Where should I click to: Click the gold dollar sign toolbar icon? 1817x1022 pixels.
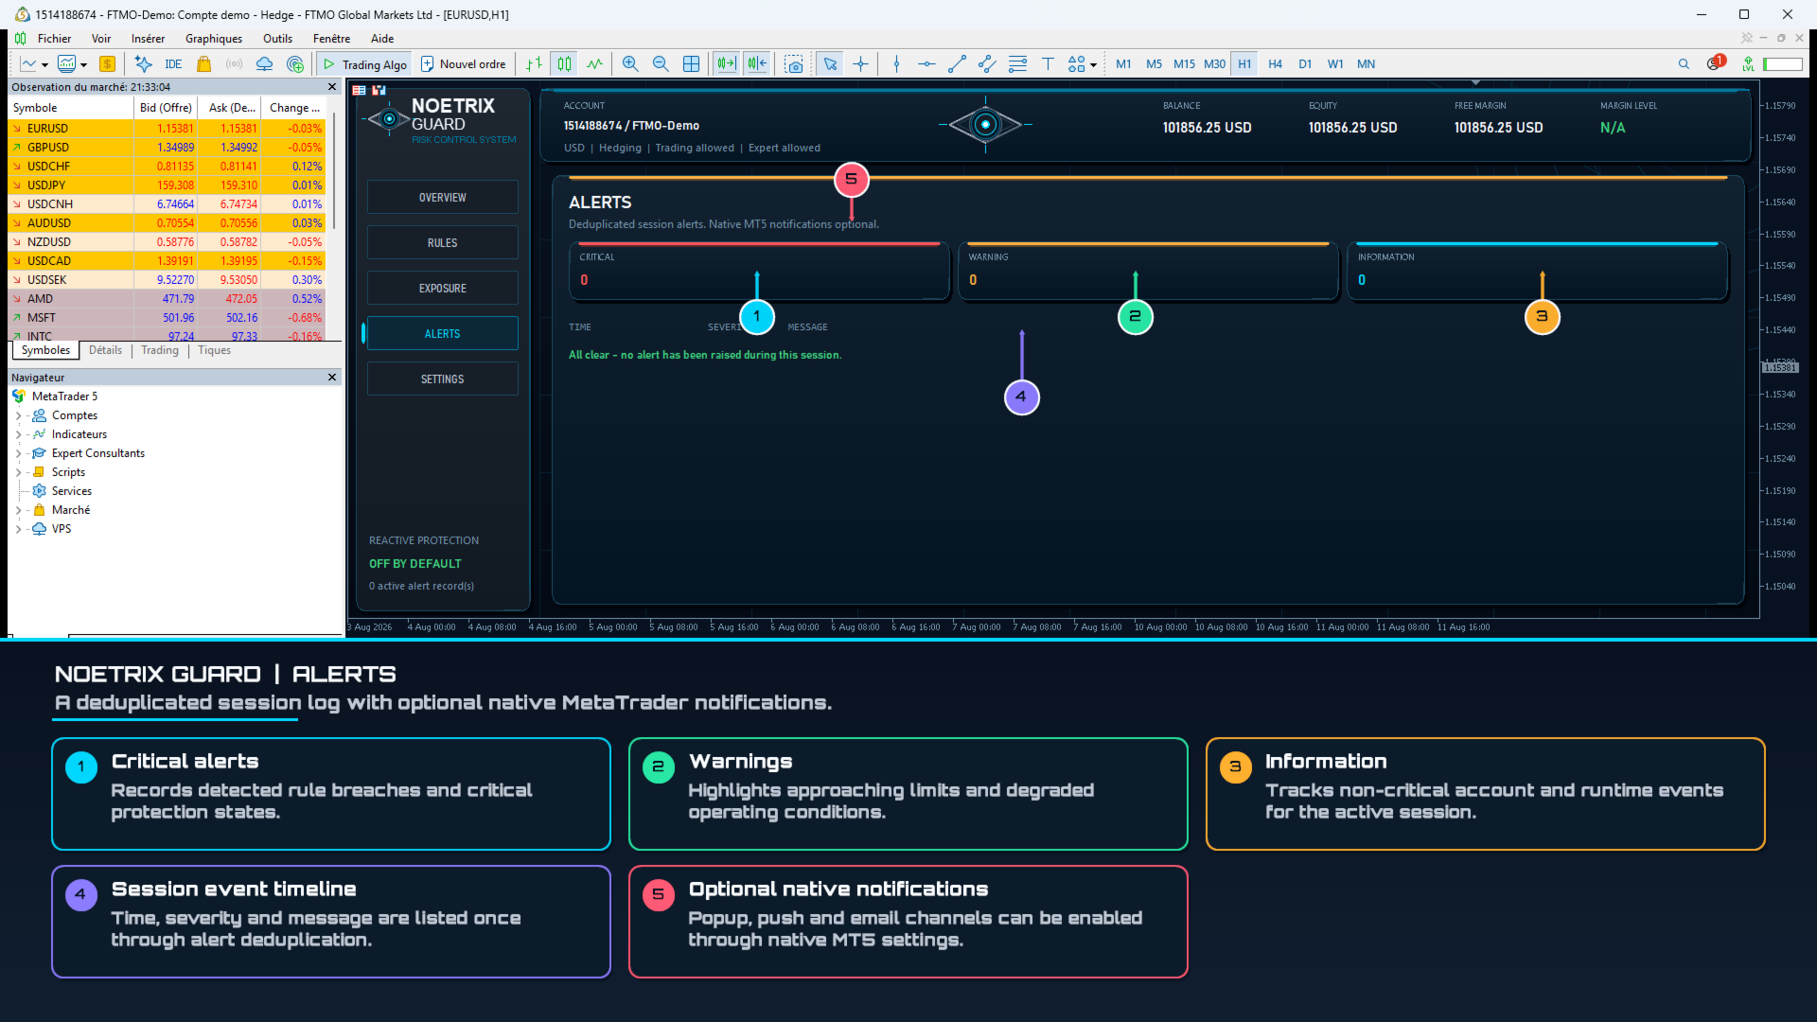pos(108,64)
